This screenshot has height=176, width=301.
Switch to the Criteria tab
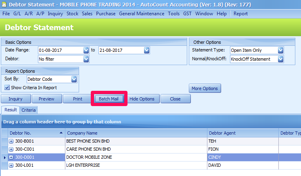tap(28, 110)
